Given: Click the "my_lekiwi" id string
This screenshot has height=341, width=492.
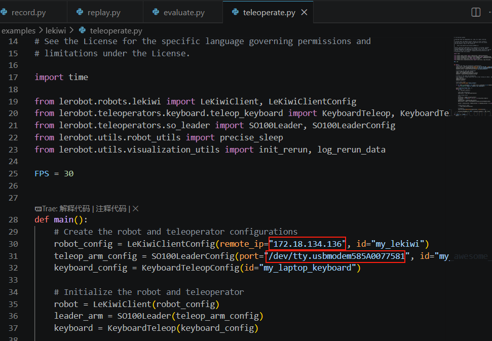Looking at the screenshot, I should pos(398,244).
